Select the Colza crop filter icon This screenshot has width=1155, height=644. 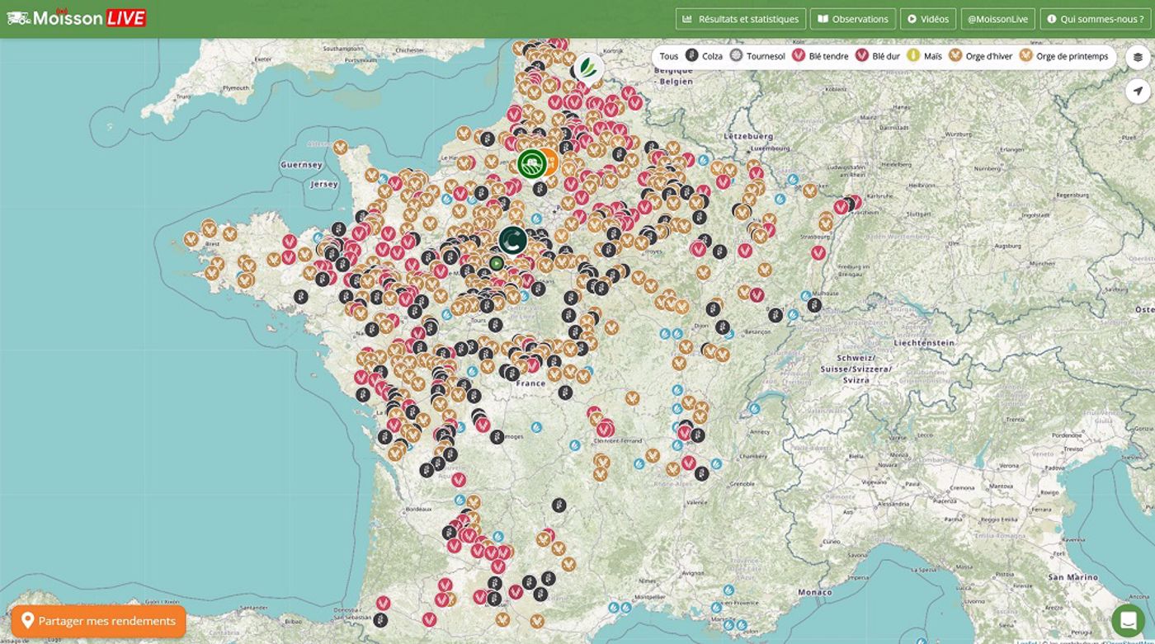pyautogui.click(x=691, y=56)
